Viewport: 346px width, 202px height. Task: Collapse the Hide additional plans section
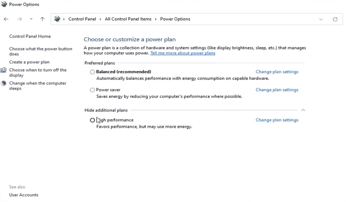point(303,110)
